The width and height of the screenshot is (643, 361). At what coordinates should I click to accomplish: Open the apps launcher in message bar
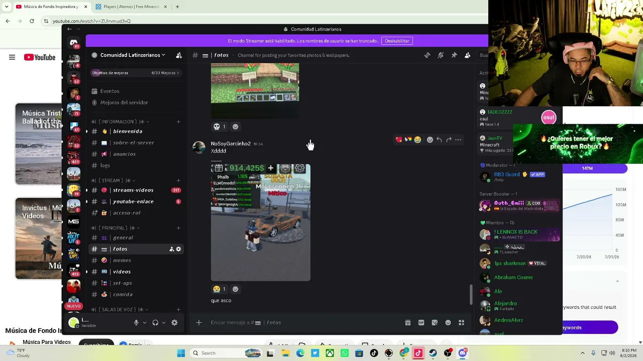point(462,323)
